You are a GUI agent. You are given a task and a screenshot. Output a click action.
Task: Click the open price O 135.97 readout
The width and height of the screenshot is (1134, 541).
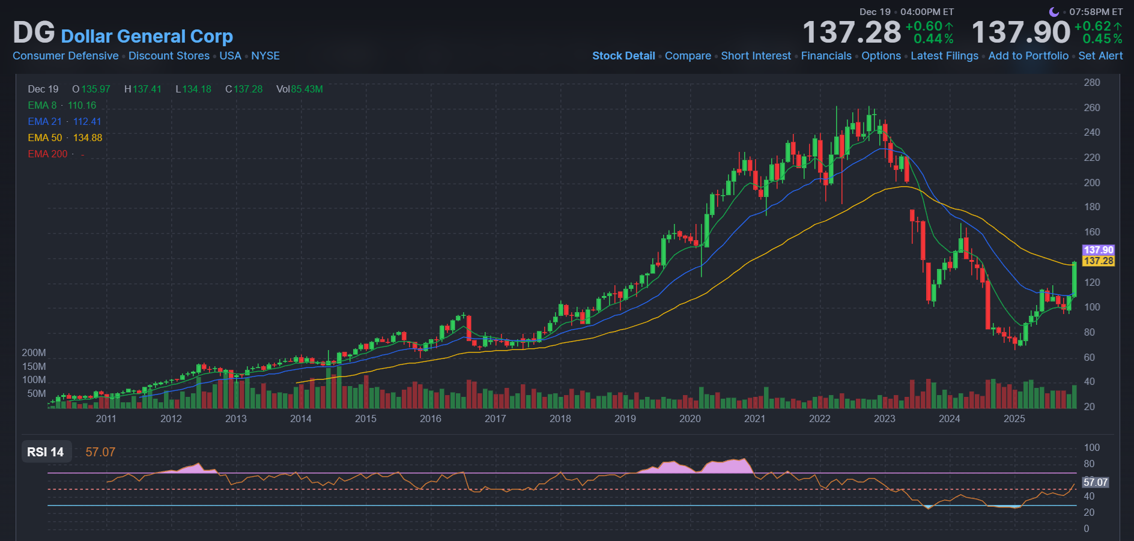click(91, 89)
